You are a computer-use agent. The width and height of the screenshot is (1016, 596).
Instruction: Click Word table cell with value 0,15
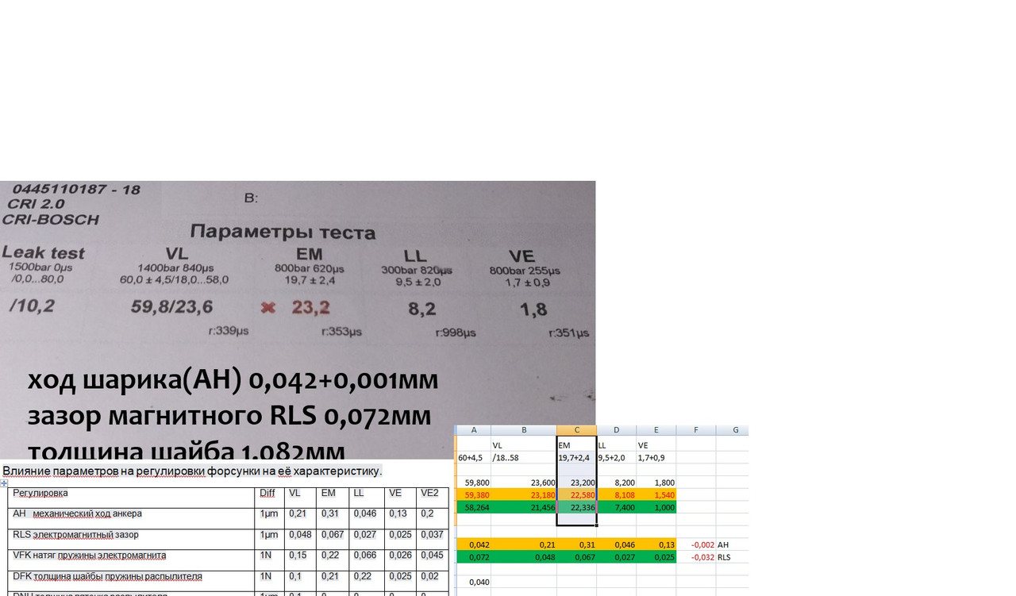[300, 560]
